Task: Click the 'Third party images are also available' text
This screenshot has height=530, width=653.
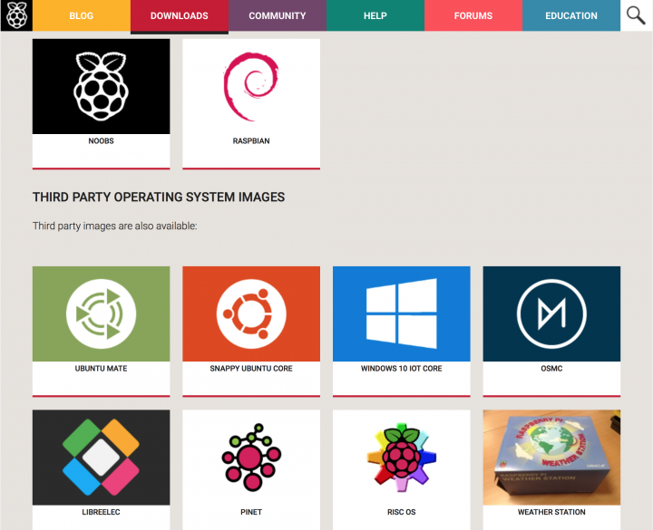Action: coord(114,226)
